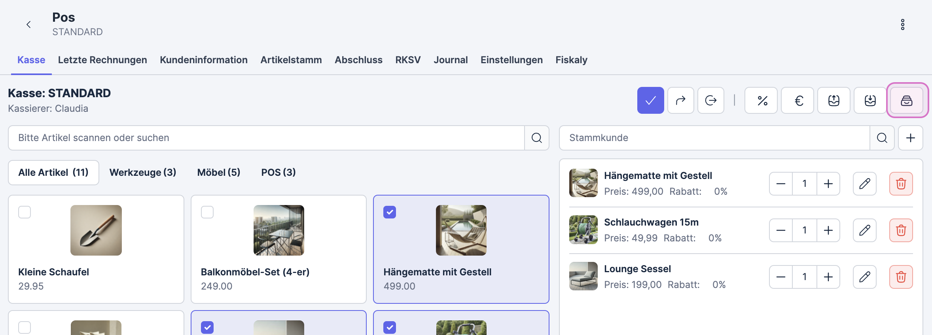Click the percent discount icon
Viewport: 932px width, 335px height.
pos(761,101)
